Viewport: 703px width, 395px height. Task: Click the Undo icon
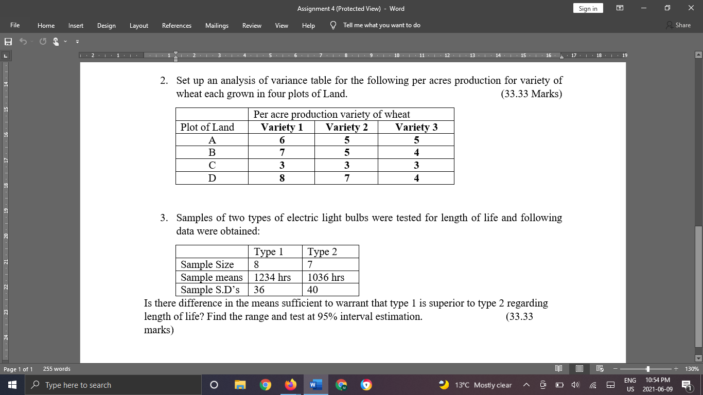[23, 41]
